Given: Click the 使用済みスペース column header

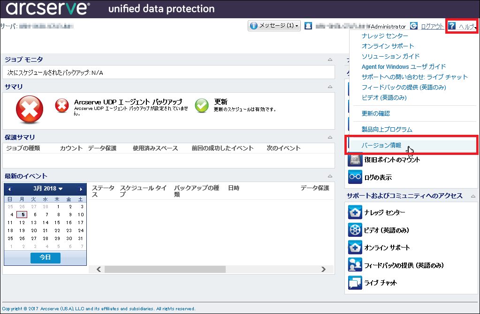Looking at the screenshot, I should (155, 148).
